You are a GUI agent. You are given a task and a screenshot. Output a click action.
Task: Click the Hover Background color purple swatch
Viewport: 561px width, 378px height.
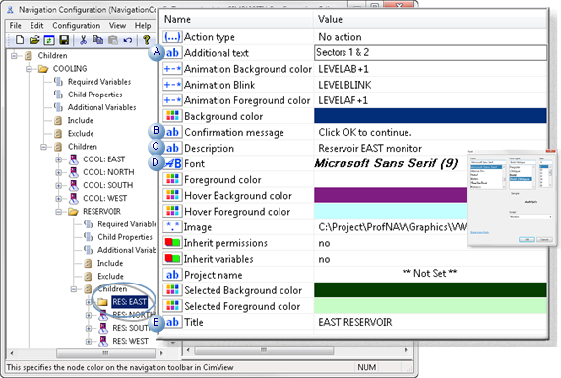tap(391, 195)
